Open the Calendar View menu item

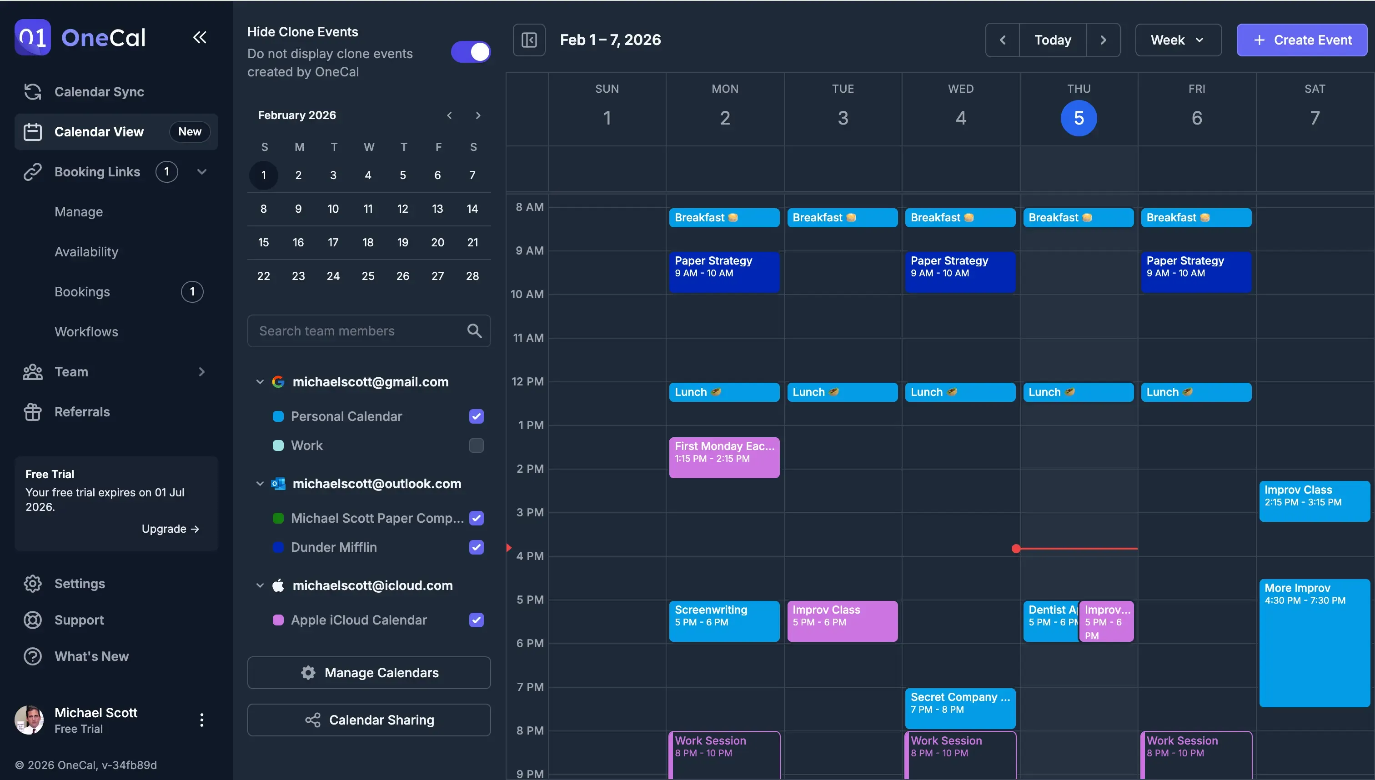tap(99, 131)
